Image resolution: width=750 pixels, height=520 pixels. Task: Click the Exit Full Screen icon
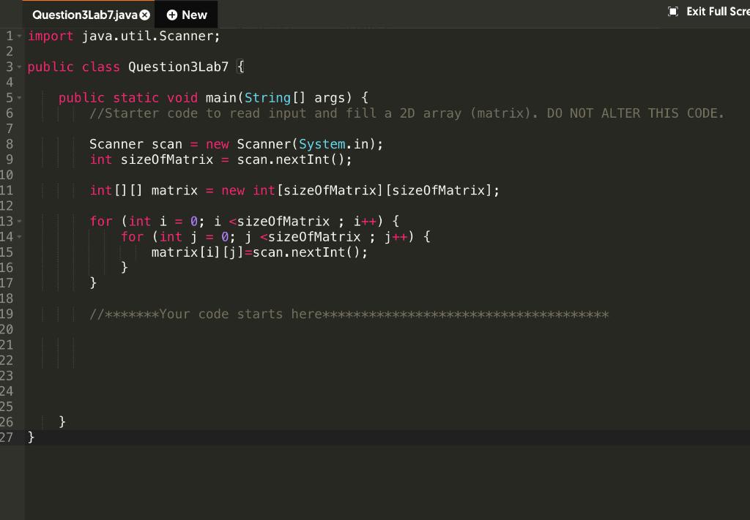click(672, 12)
